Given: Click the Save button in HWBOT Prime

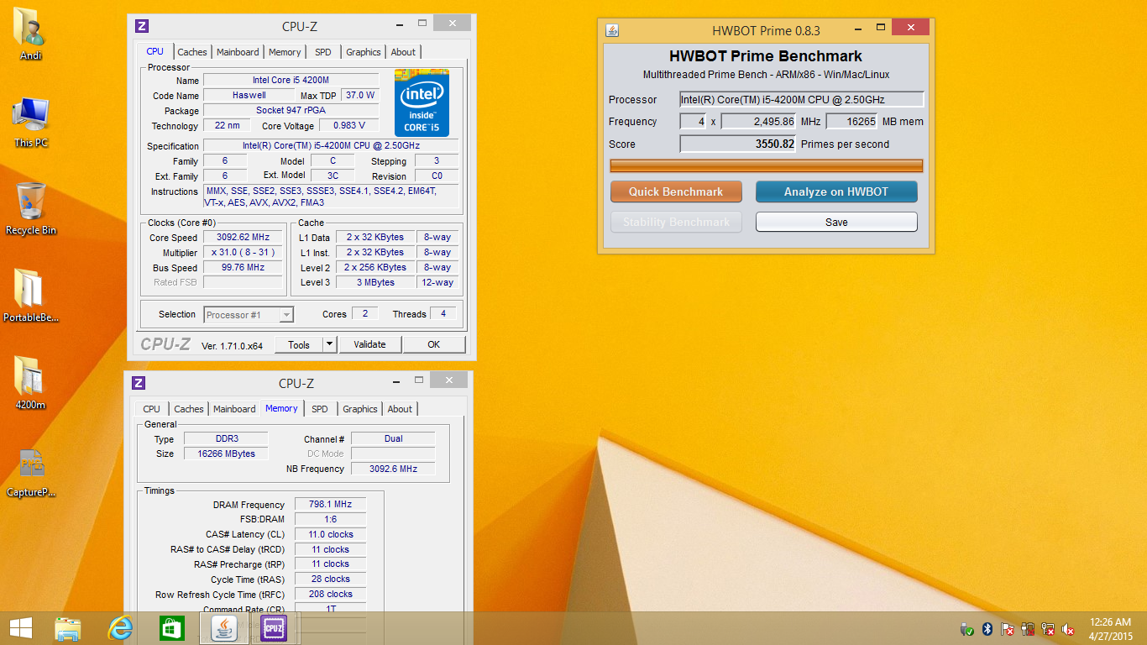Looking at the screenshot, I should (x=836, y=223).
